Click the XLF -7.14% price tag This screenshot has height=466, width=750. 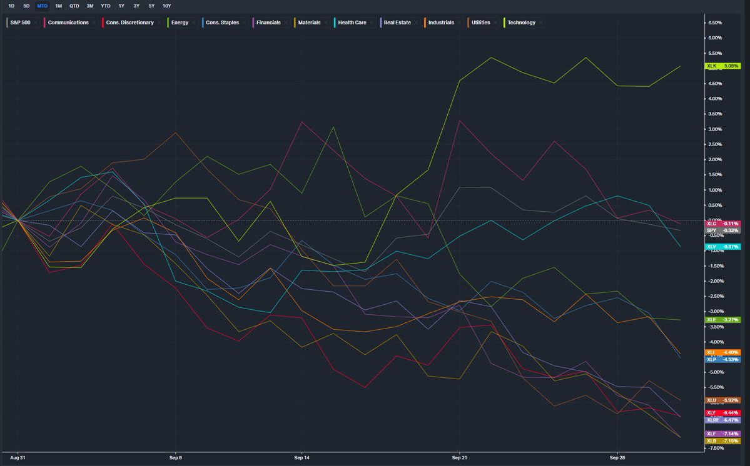tap(722, 434)
